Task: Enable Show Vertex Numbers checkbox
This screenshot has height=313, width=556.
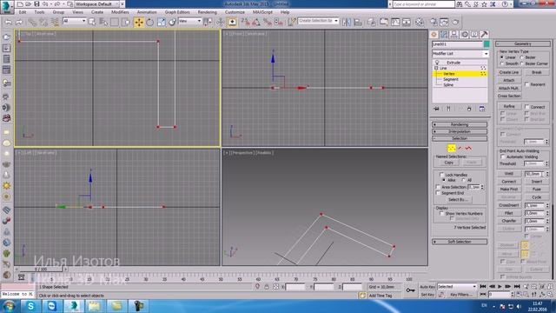Action: [x=441, y=214]
